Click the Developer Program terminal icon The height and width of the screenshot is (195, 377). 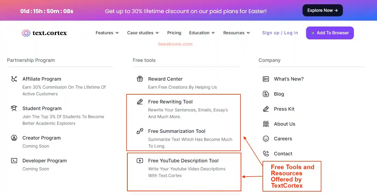14,160
